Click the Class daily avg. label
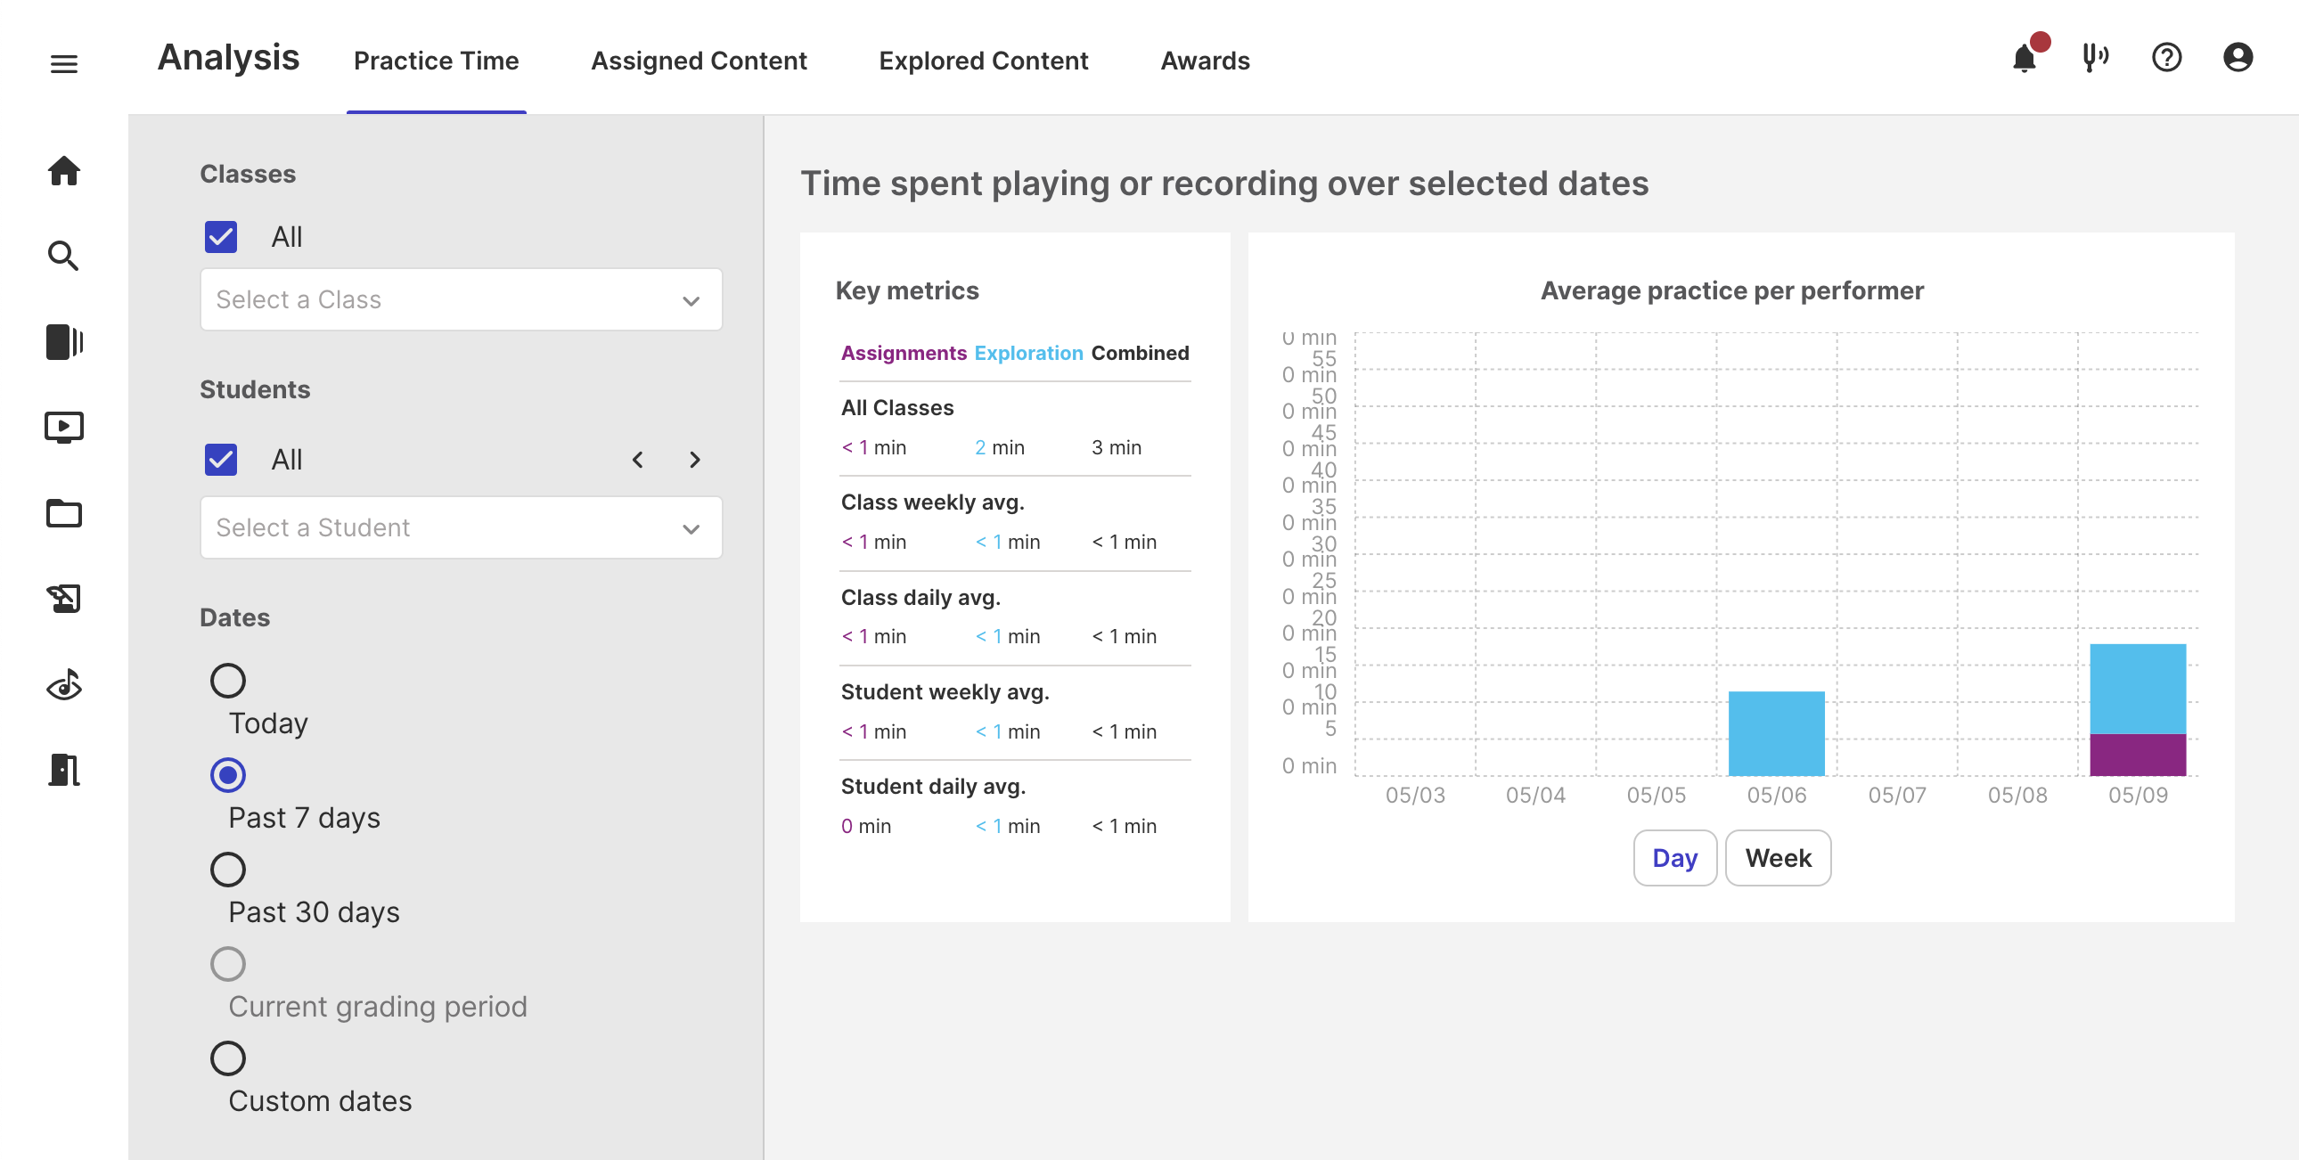The image size is (2299, 1160). pyautogui.click(x=920, y=598)
